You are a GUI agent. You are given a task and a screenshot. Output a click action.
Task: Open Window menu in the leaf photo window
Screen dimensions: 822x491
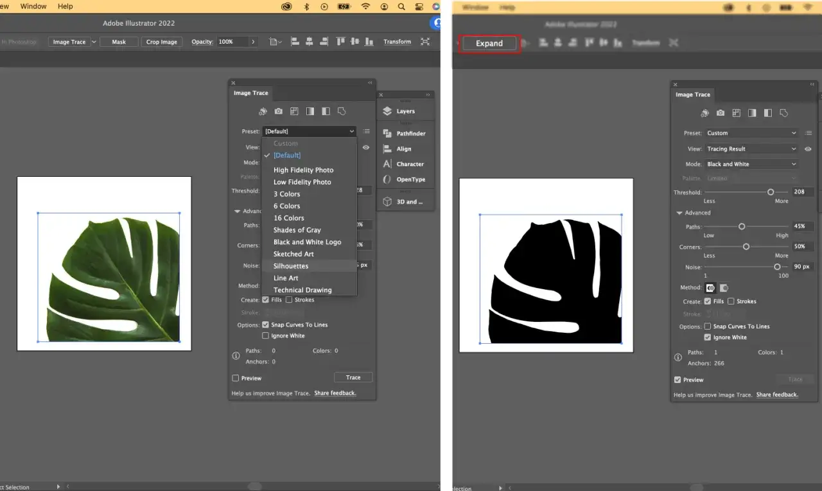click(33, 6)
